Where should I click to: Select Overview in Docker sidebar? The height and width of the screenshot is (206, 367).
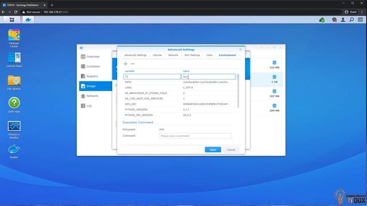click(96, 57)
